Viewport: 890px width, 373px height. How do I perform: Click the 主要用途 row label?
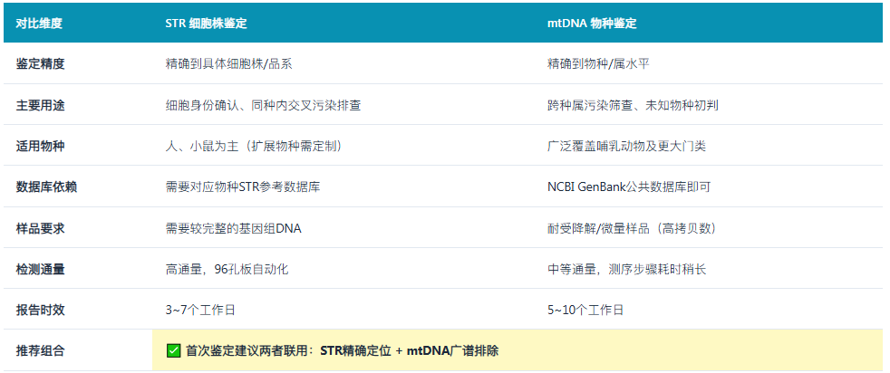coord(40,105)
